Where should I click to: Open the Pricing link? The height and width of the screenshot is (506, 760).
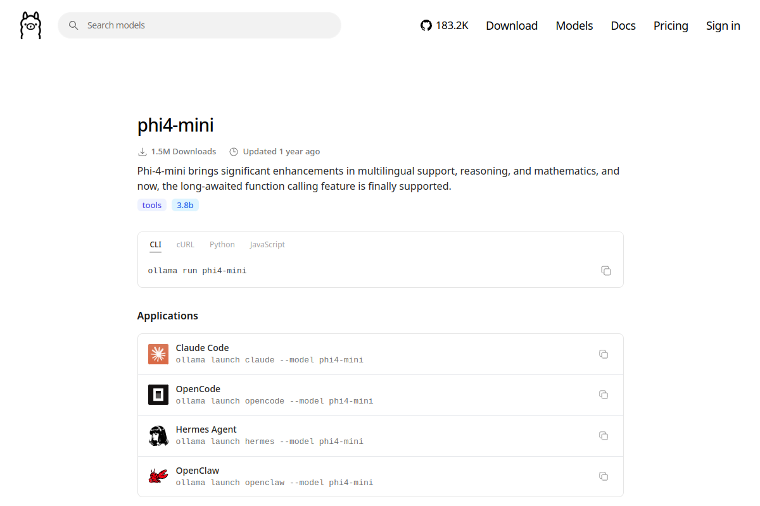click(x=671, y=25)
